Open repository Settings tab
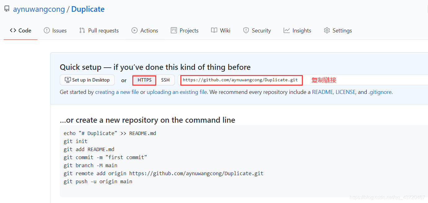 tap(338, 30)
